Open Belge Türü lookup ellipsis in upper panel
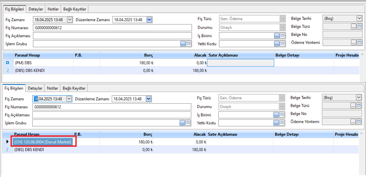The height and width of the screenshot is (177, 366). tap(354, 26)
